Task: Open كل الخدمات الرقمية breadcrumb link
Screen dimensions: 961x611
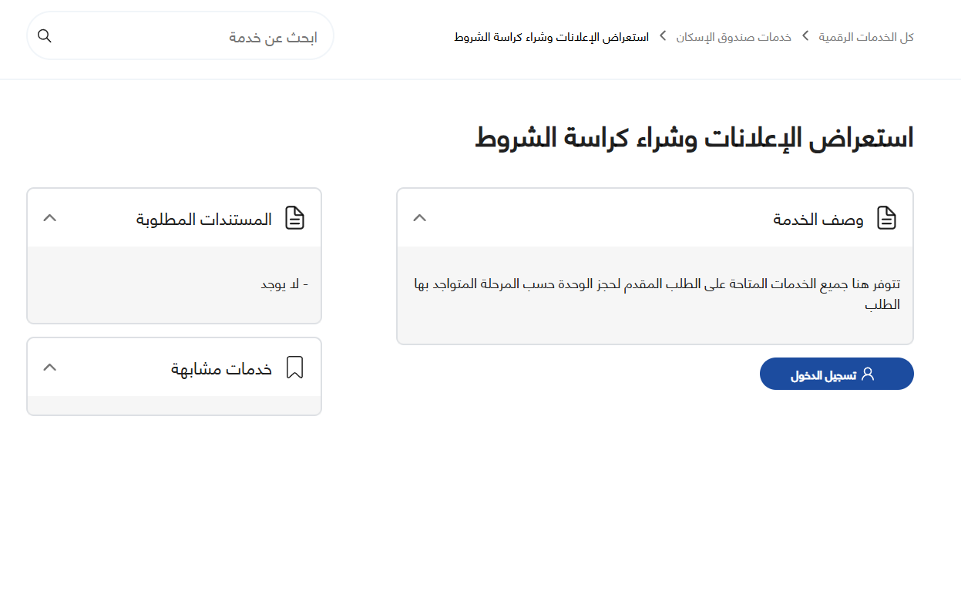Action: click(x=865, y=36)
